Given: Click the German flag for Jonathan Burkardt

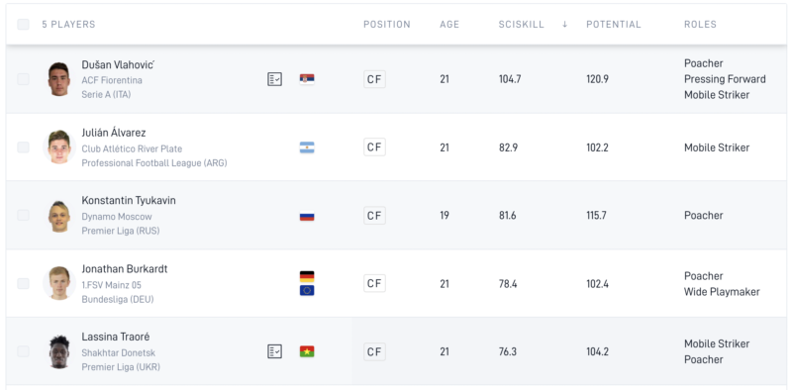Looking at the screenshot, I should (307, 277).
